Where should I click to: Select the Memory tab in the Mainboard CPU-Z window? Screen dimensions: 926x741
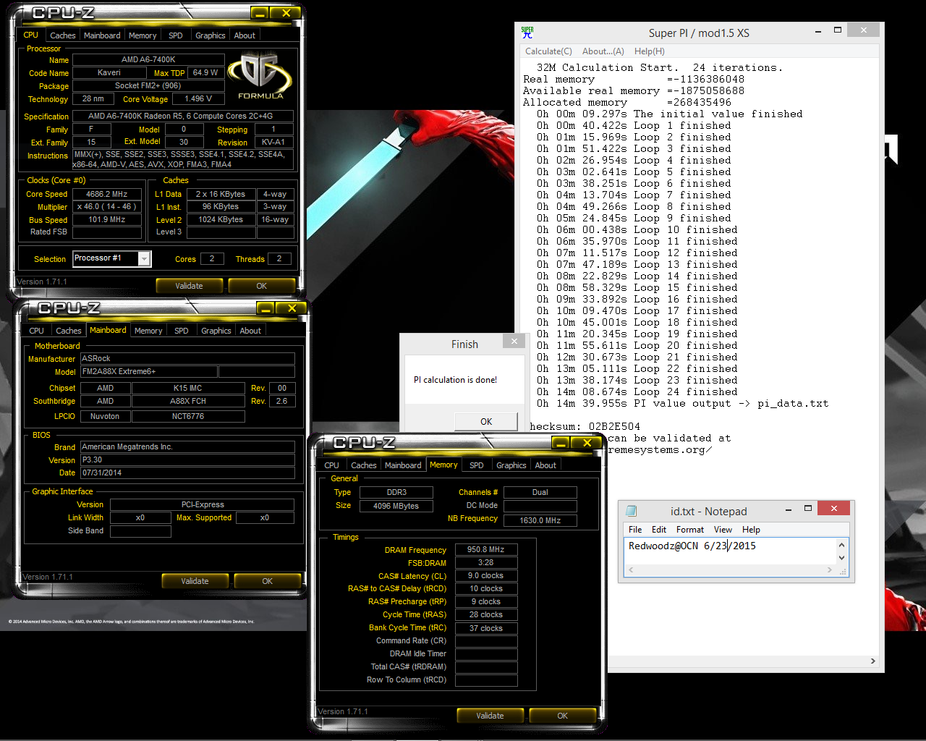click(x=148, y=331)
